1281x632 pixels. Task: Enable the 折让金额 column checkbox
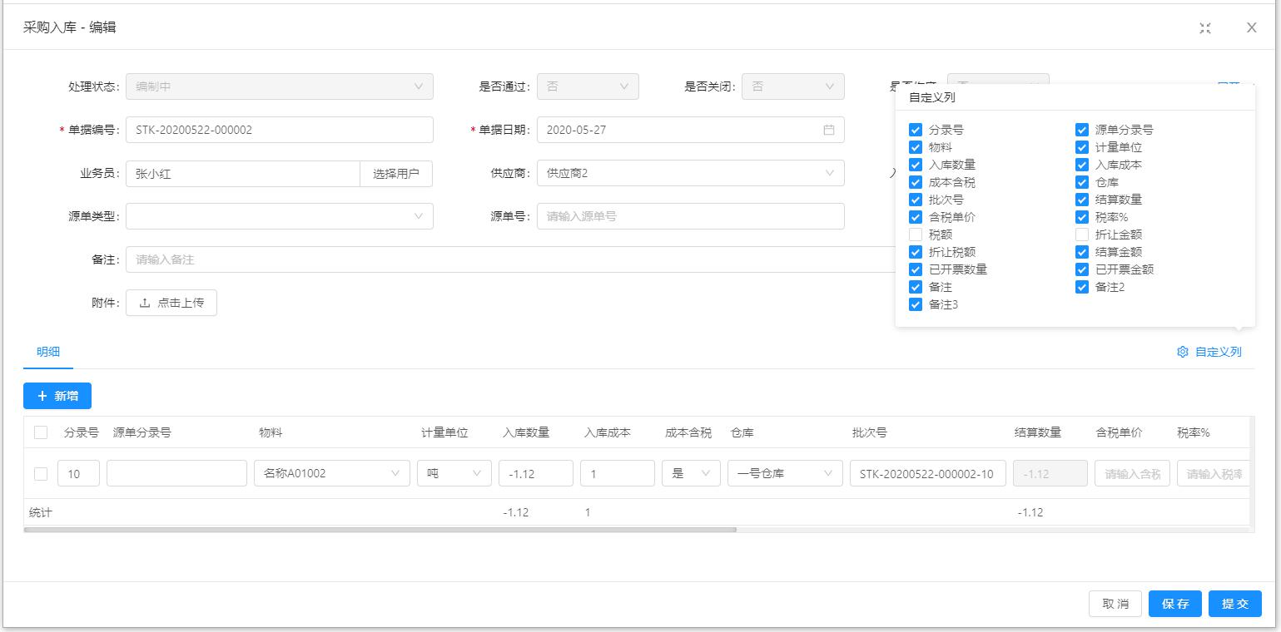coord(1082,235)
